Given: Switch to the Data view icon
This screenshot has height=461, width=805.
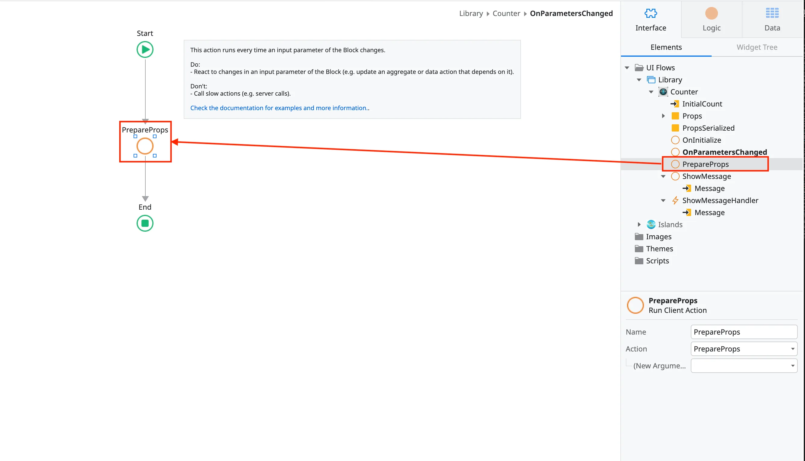Looking at the screenshot, I should [x=772, y=13].
